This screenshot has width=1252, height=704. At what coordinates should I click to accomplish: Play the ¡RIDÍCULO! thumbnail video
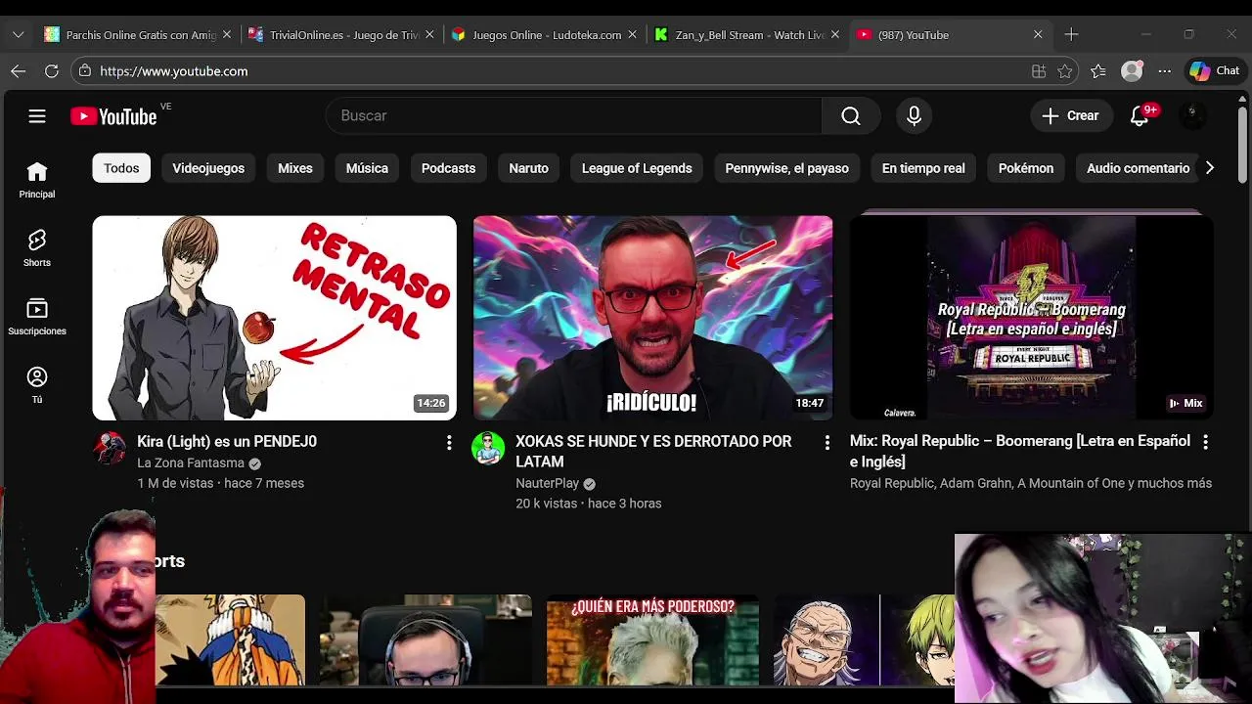pyautogui.click(x=652, y=318)
